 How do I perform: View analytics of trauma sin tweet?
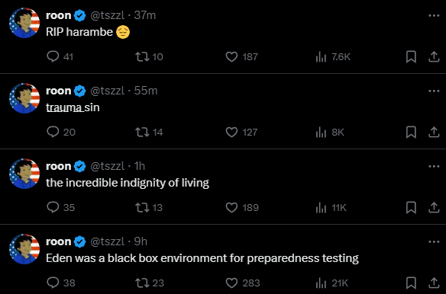330,133
